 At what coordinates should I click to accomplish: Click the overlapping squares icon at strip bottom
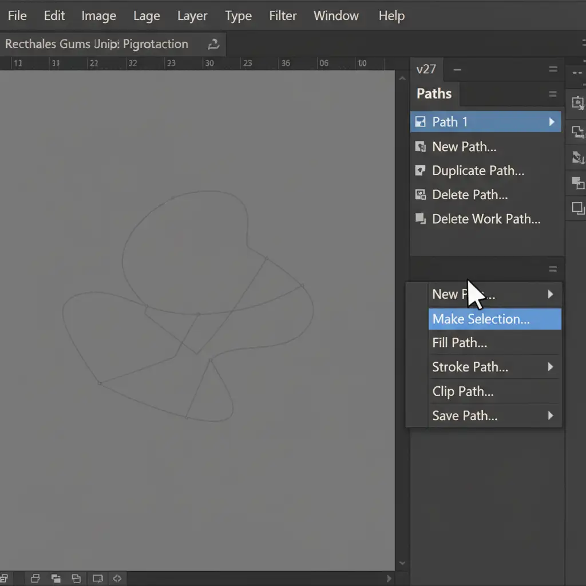(578, 208)
